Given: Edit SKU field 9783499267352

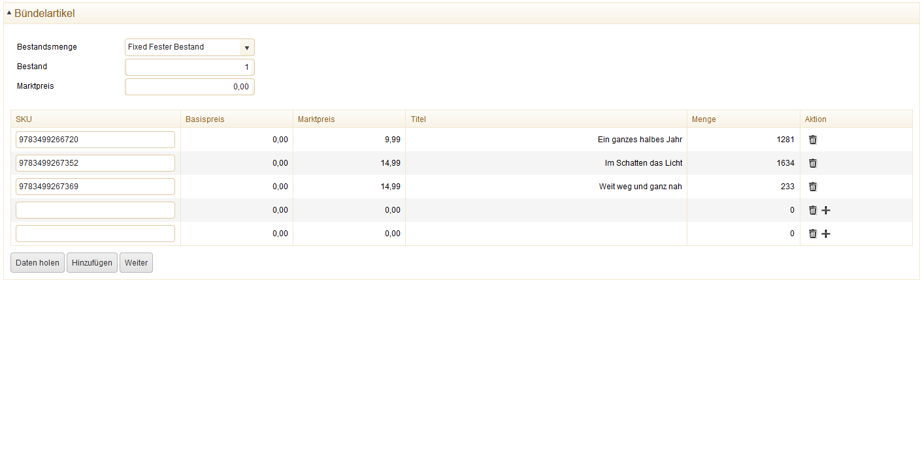Looking at the screenshot, I should coord(95,163).
